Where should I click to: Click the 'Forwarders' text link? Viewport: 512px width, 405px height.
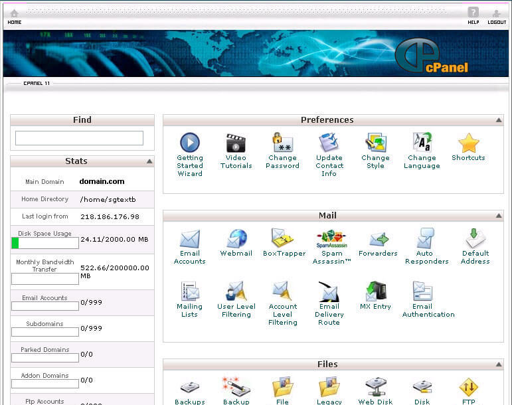pos(378,254)
